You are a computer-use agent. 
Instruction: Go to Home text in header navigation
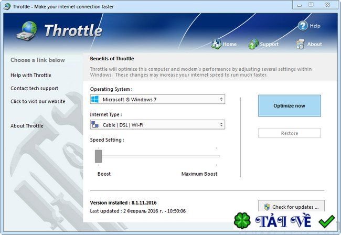tap(230, 44)
